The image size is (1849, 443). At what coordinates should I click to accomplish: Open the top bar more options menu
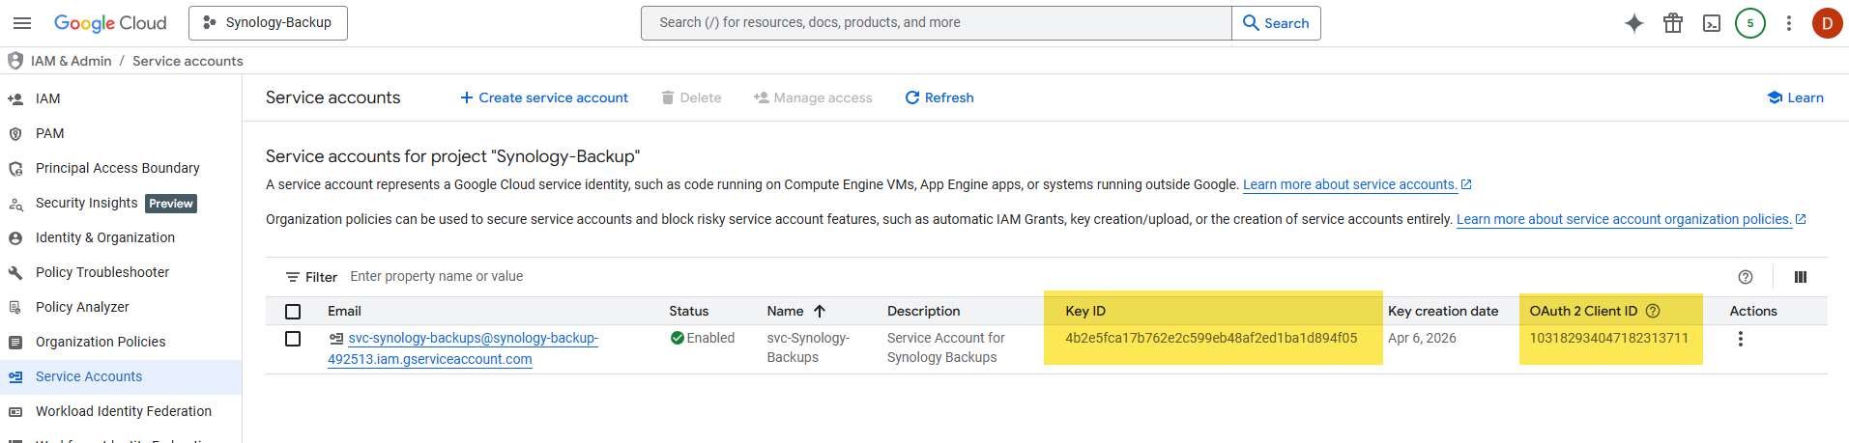(x=1789, y=23)
